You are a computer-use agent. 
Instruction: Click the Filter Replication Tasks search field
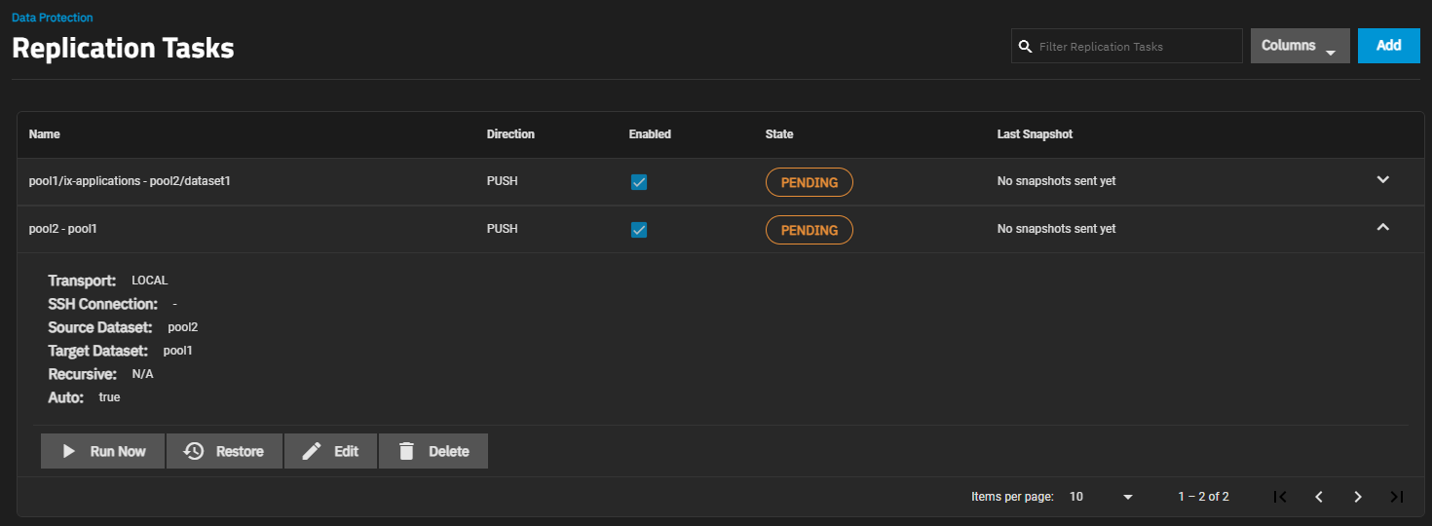pos(1136,46)
